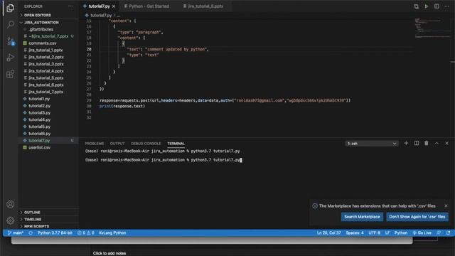Click the Explorer more actions ellipsis
455x256 pixels.
[70, 6]
